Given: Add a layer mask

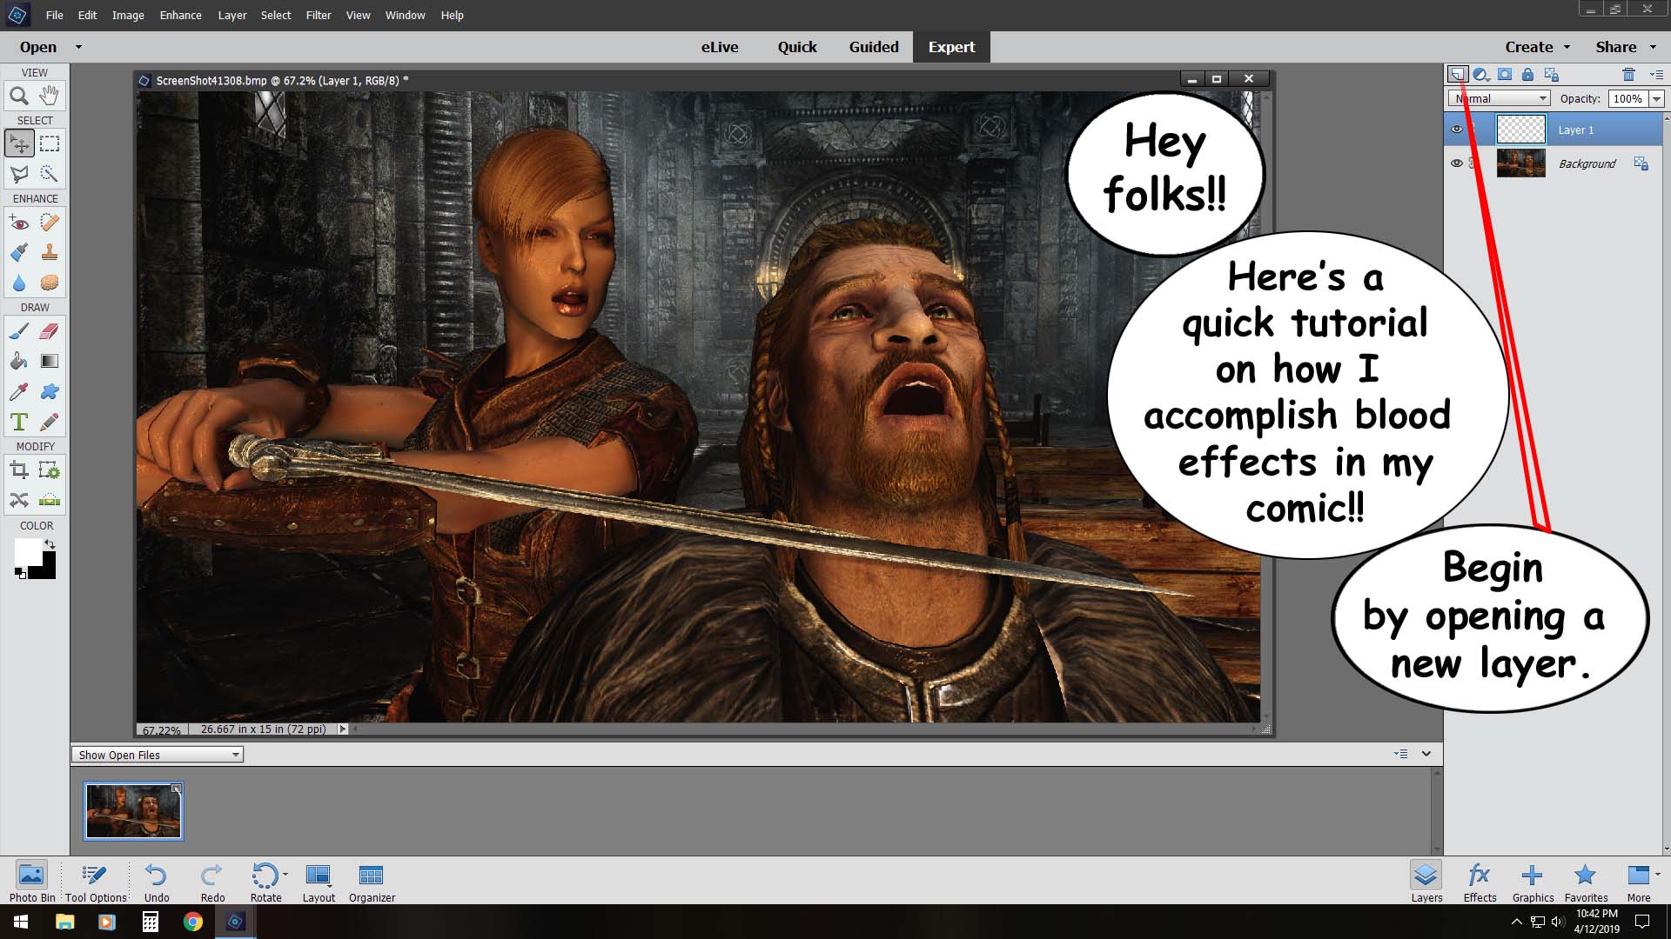Looking at the screenshot, I should tap(1504, 75).
